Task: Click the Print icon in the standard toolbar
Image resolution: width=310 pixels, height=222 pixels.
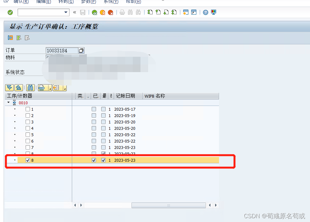Action: (122, 12)
